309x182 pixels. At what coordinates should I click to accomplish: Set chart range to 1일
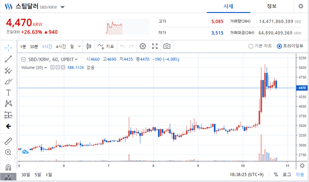click(x=49, y=174)
